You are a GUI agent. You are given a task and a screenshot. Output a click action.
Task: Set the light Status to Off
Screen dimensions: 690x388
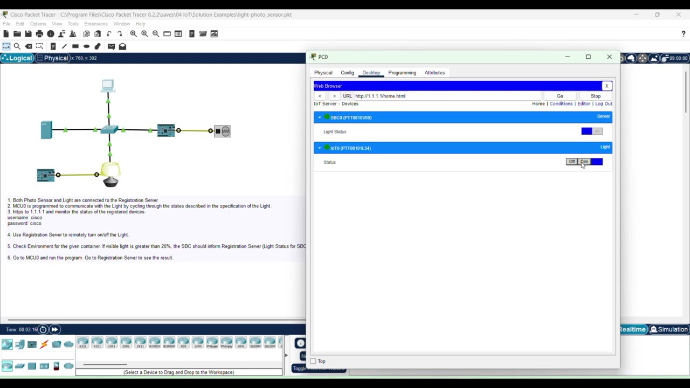tap(572, 162)
